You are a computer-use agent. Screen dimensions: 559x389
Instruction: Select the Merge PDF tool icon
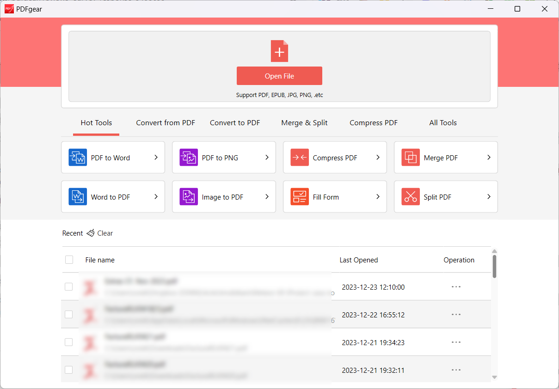[x=411, y=157]
